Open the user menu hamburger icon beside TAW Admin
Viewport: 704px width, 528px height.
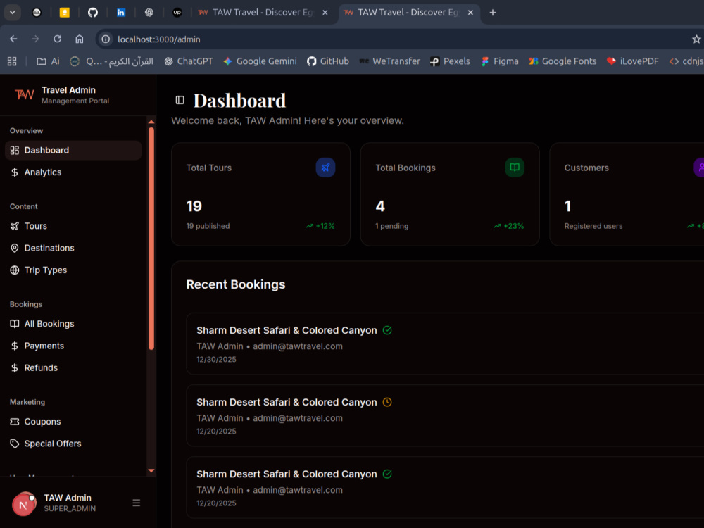click(x=137, y=503)
